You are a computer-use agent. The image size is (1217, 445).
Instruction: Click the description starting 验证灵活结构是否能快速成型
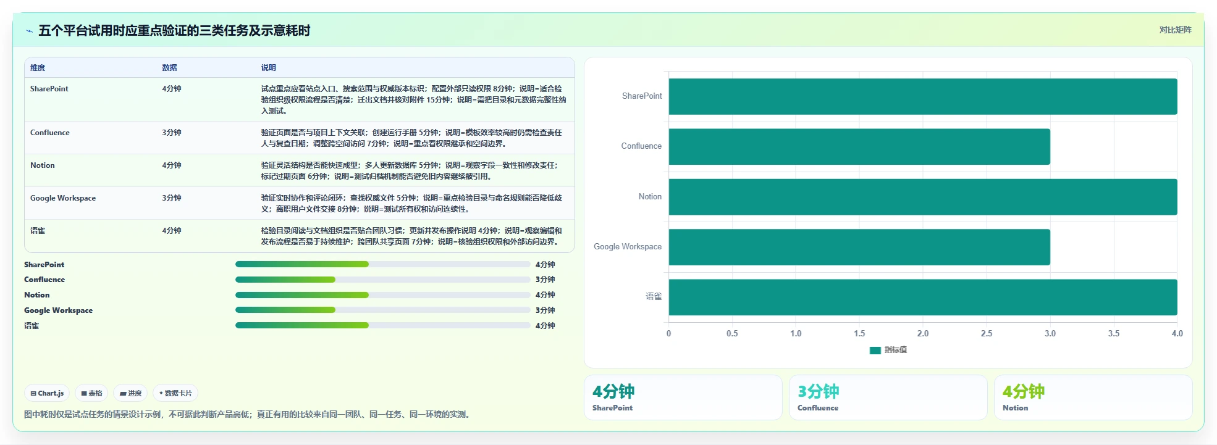pos(410,171)
